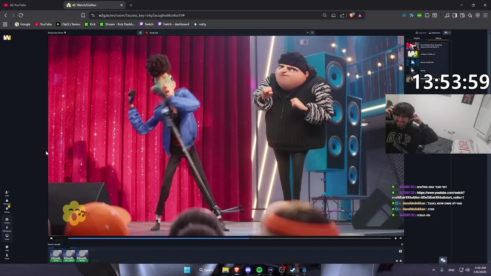
Task: Open a new browser tab
Action: tap(131, 5)
